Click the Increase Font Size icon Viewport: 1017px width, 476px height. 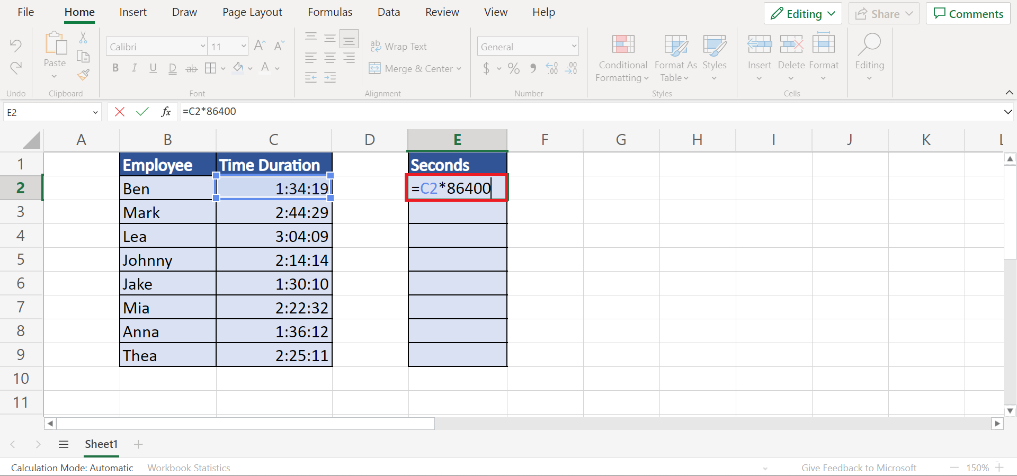point(259,46)
